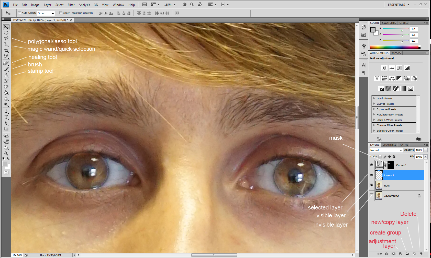Open the Image menu
Image resolution: width=431 pixels, height=258 pixels.
[x=35, y=5]
